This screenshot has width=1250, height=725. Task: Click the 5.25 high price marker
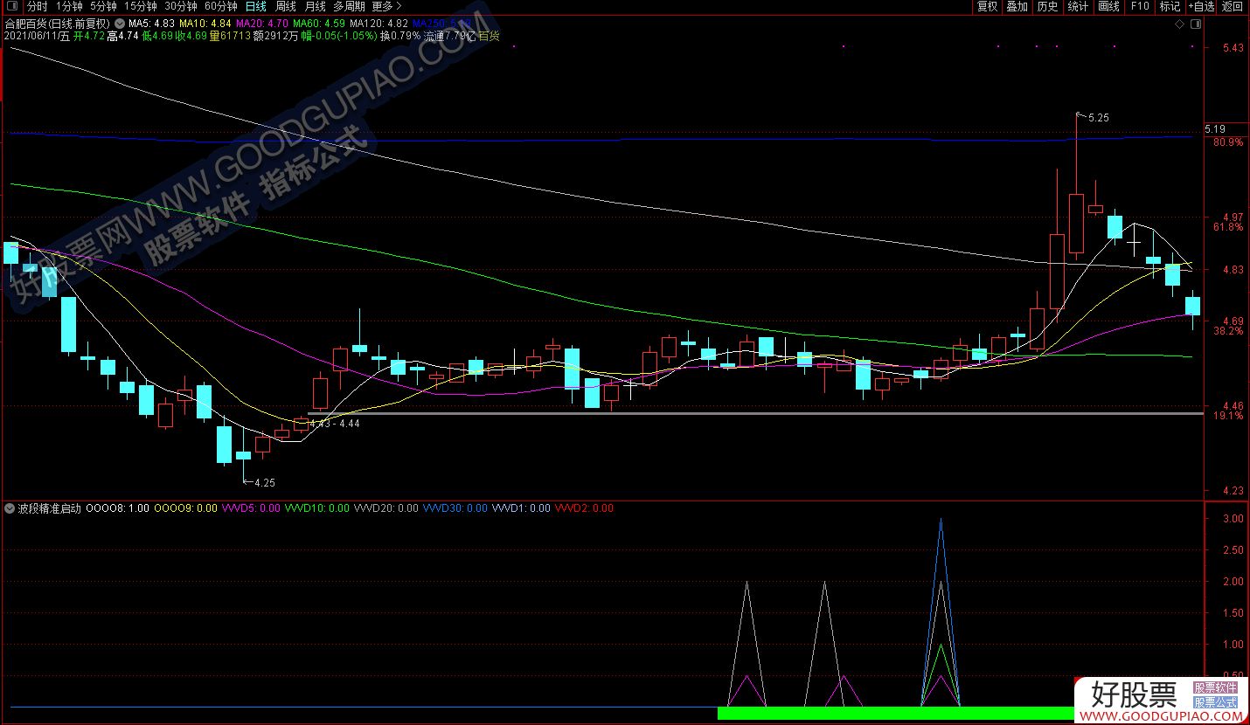[1099, 117]
